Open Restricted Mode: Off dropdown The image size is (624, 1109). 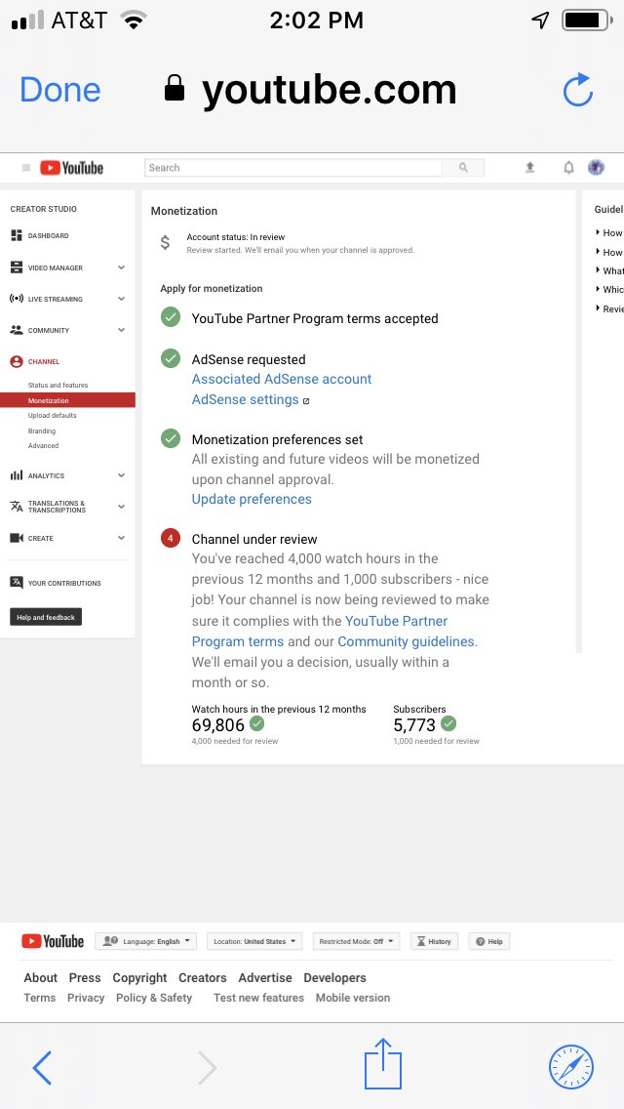pos(356,941)
